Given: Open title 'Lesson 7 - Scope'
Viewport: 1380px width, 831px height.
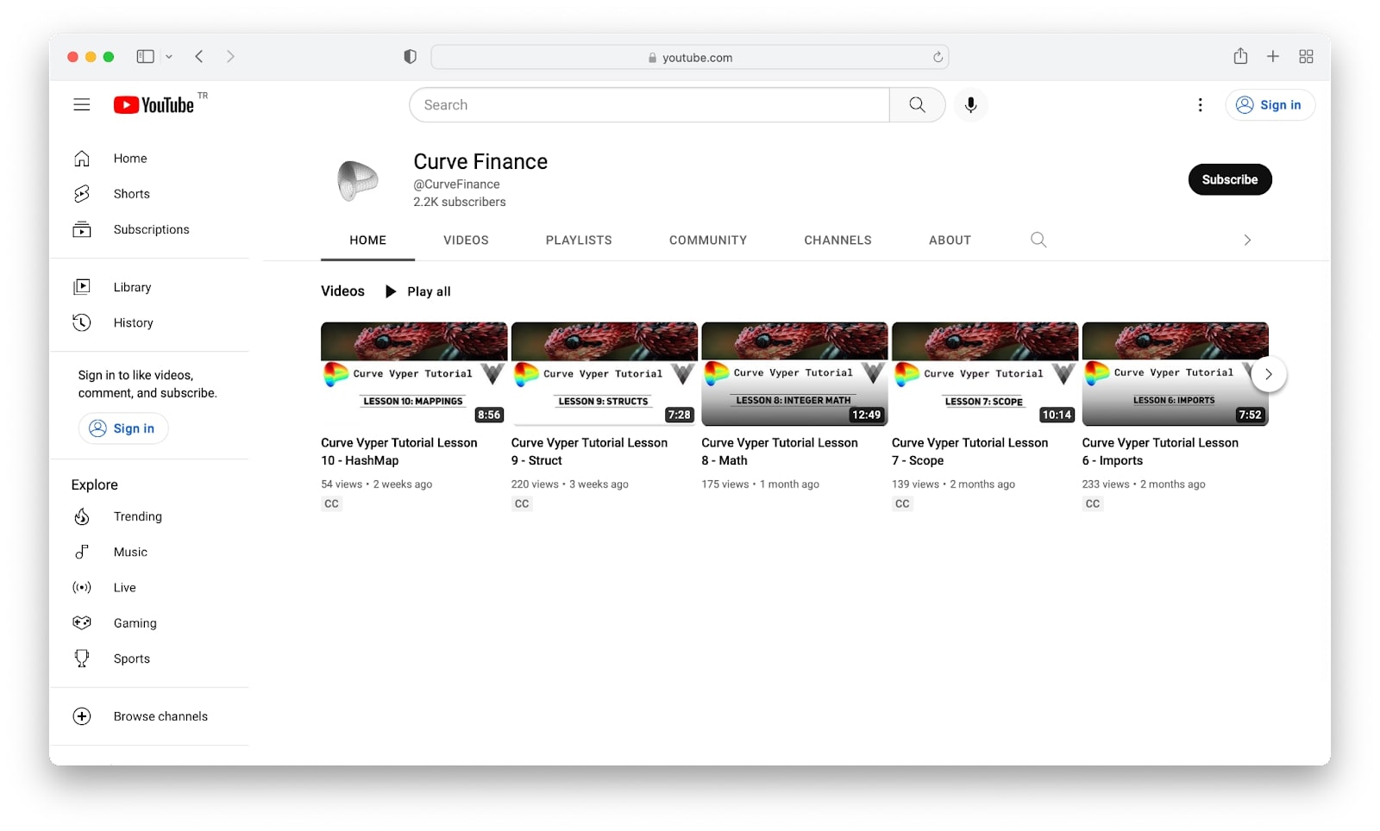Looking at the screenshot, I should (969, 452).
